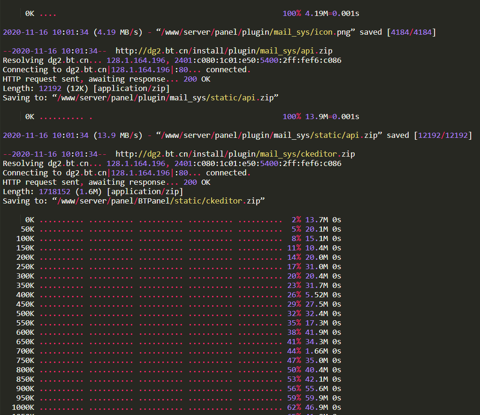Click the 'Saving to' static/ckeditor.zip path
Image resolution: width=480 pixels, height=415 pixels.
point(158,201)
